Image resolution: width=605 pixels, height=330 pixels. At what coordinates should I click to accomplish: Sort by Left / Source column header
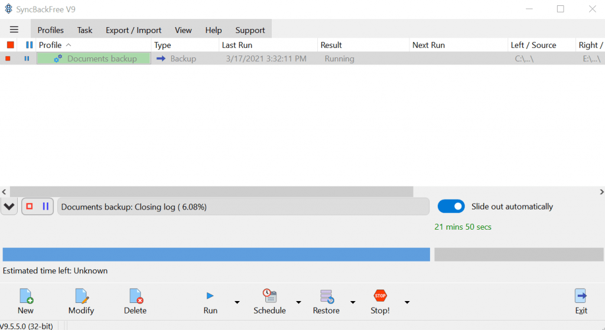coord(541,45)
